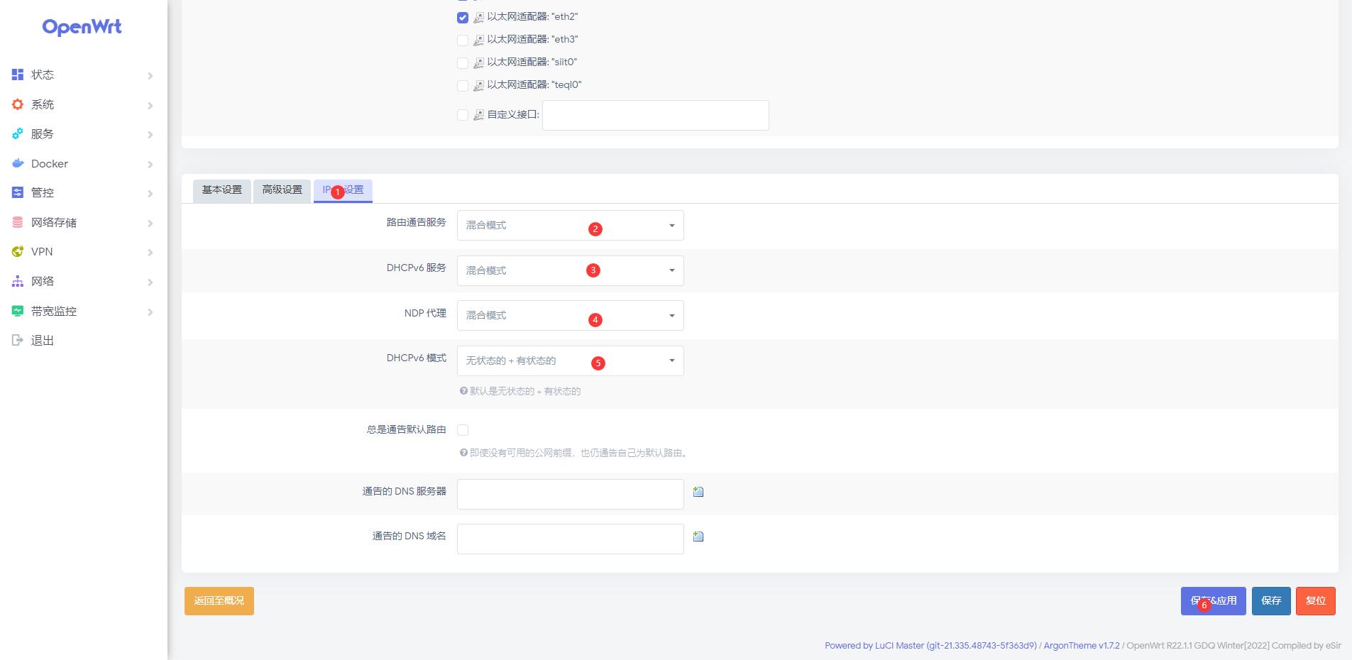Expand the VPN menu chevron
1352x660 pixels.
[150, 252]
